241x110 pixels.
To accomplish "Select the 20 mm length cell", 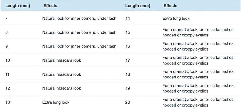I will [x=127, y=102].
